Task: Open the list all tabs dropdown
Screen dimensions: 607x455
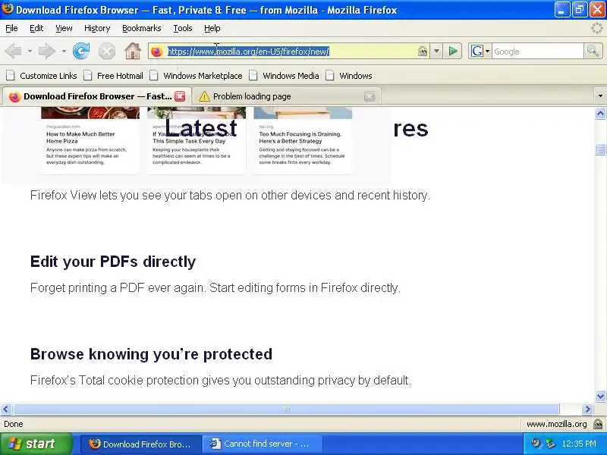Action: 600,96
